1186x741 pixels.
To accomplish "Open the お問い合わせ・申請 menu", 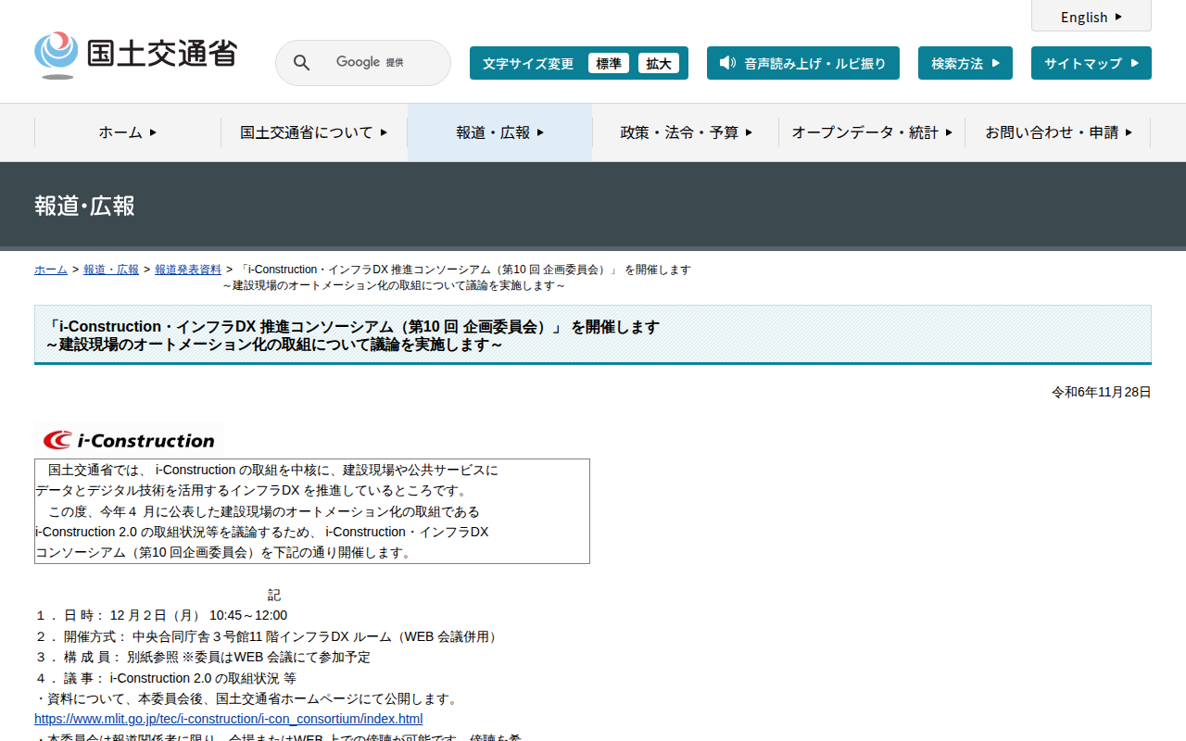I will [x=1058, y=132].
